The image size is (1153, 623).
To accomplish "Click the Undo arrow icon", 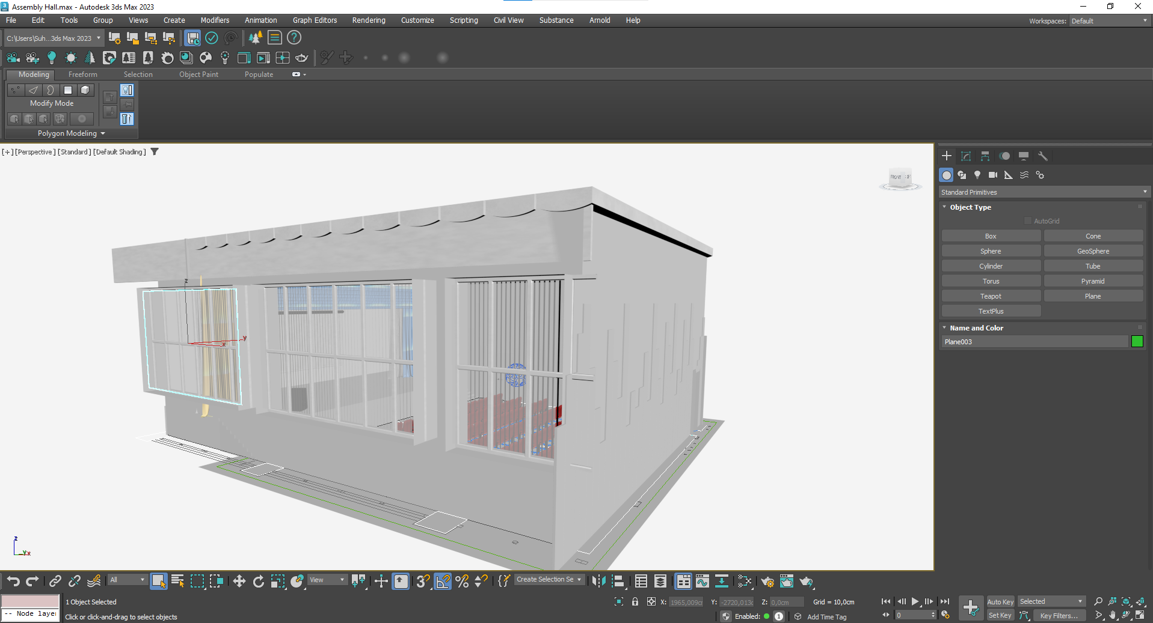I will click(13, 581).
